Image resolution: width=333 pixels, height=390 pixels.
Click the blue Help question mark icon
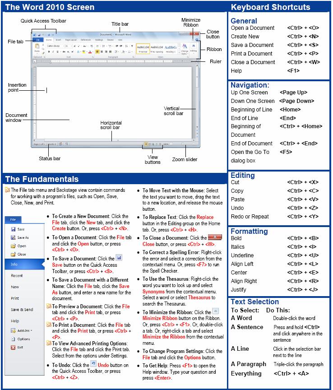click(x=197, y=40)
